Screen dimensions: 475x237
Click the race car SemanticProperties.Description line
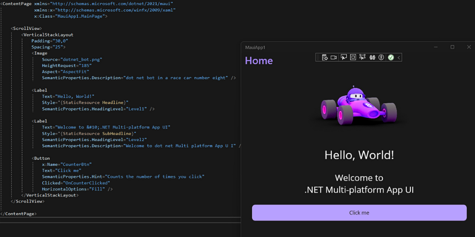pyautogui.click(x=139, y=78)
